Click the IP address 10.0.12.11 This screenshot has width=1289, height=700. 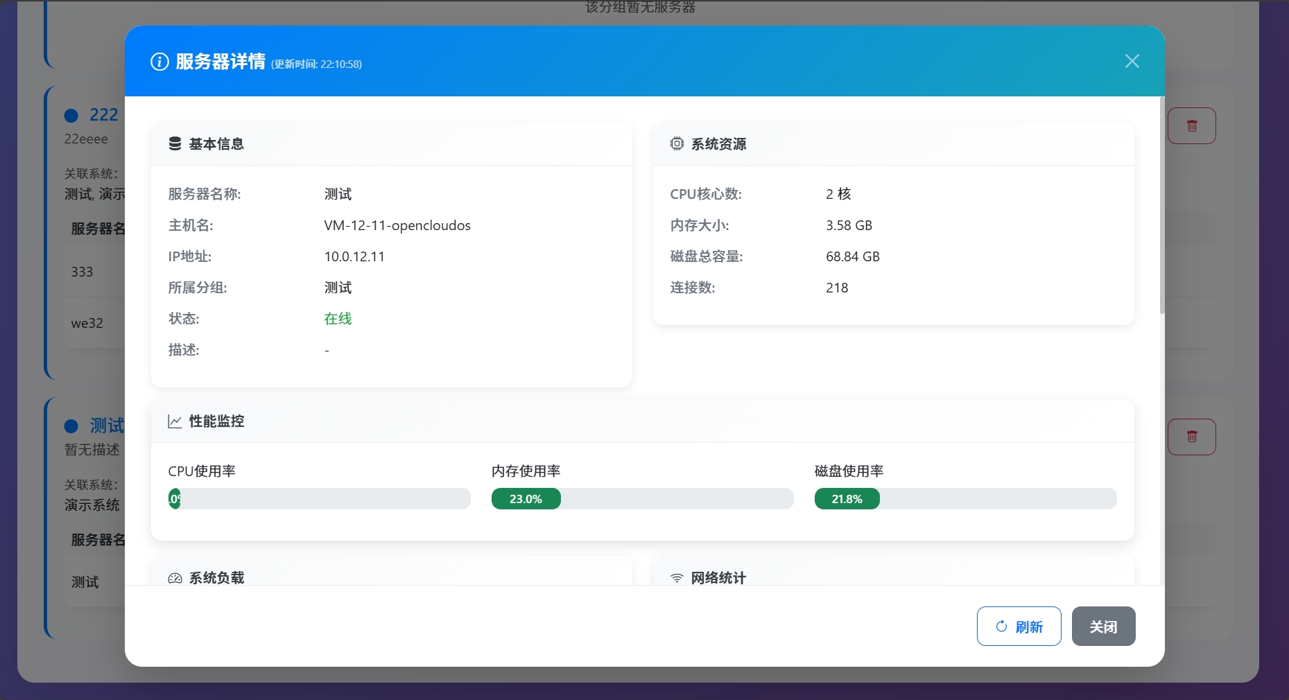coord(354,256)
